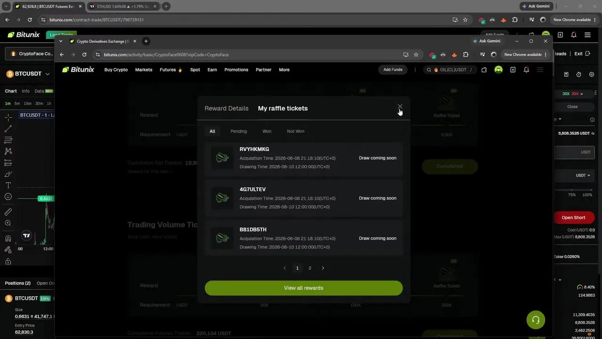The image size is (602, 339).
Task: Select the My raffle tickets tab
Action: click(x=283, y=108)
